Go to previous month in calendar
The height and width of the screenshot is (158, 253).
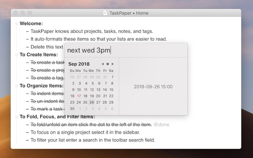click(102, 64)
